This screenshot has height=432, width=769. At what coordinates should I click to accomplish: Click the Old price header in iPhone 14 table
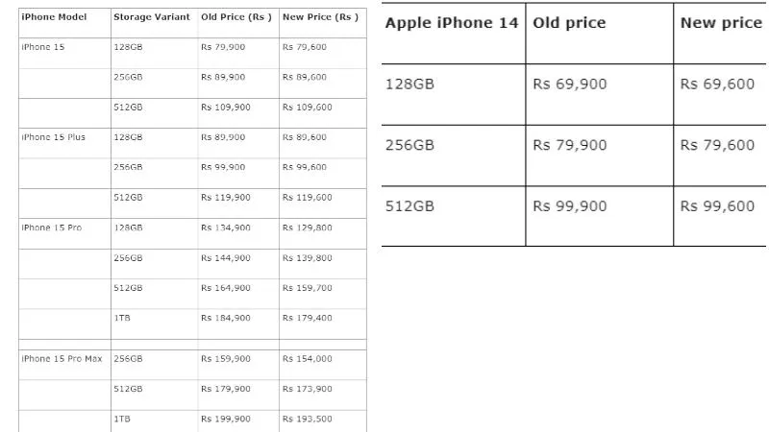569,22
